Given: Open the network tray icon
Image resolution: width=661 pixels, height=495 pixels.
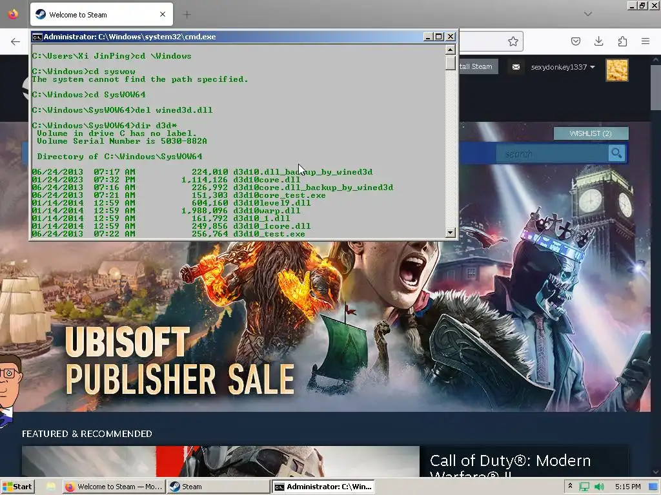Looking at the screenshot, I should 584,487.
